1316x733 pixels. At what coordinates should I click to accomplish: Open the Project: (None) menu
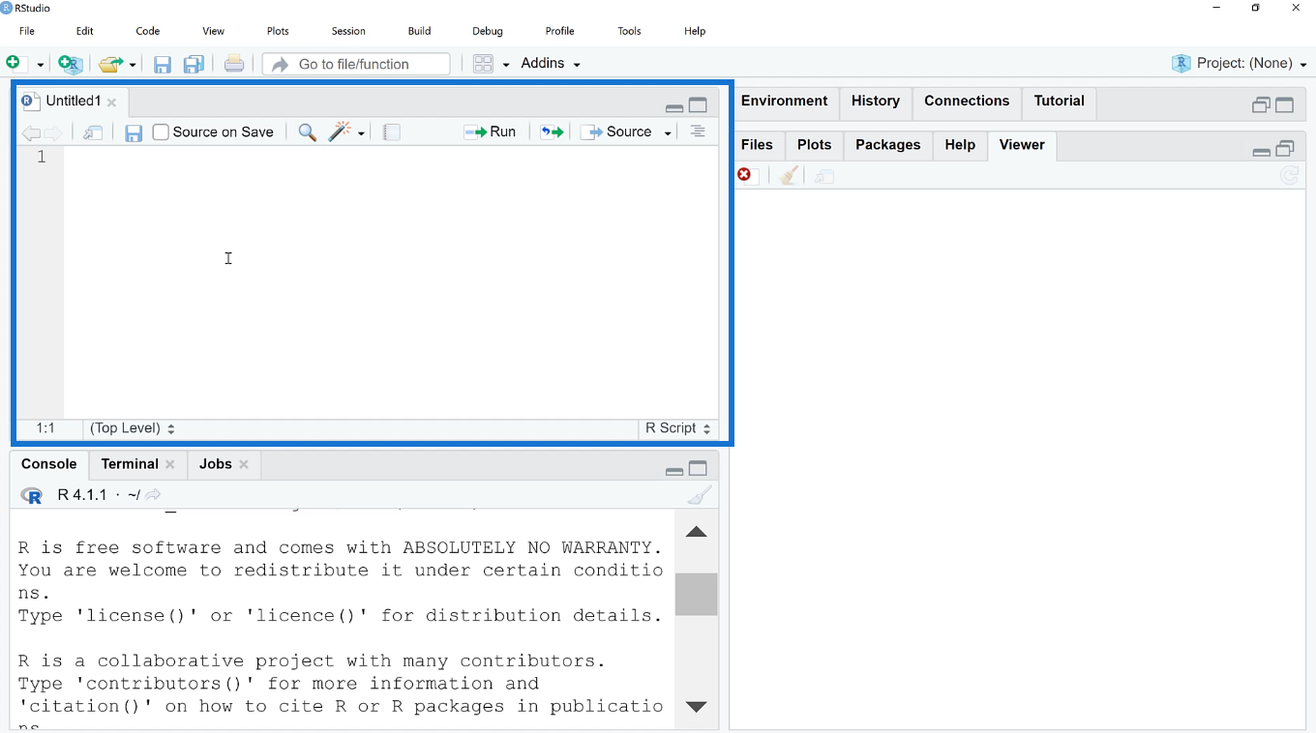(x=1239, y=64)
